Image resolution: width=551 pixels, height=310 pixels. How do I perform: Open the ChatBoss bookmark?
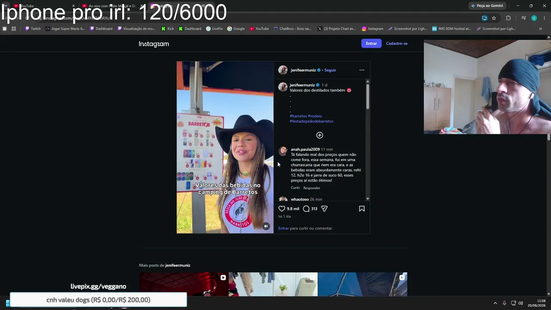(292, 29)
